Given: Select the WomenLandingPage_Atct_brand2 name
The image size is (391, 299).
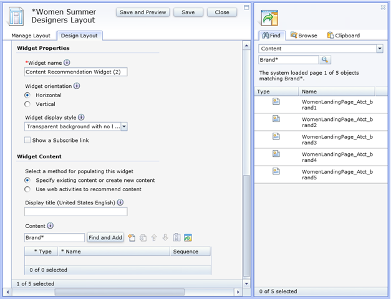Looking at the screenshot, I should (x=337, y=122).
